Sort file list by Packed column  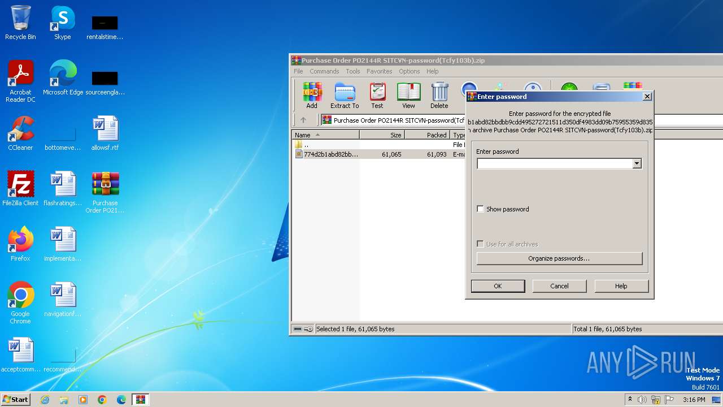[x=427, y=135]
